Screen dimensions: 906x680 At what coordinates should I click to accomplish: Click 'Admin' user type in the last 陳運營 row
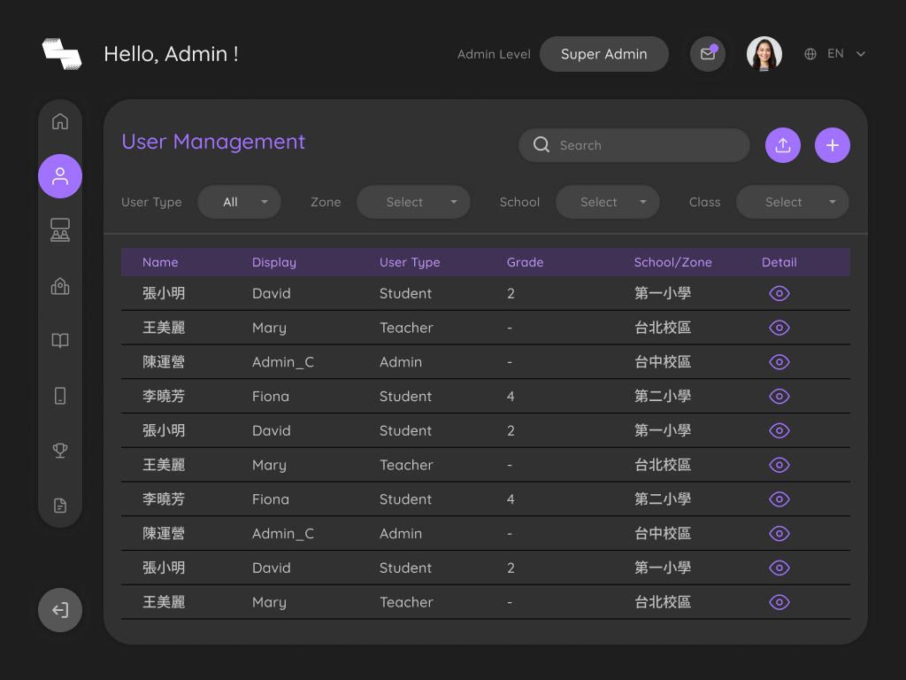(x=401, y=533)
